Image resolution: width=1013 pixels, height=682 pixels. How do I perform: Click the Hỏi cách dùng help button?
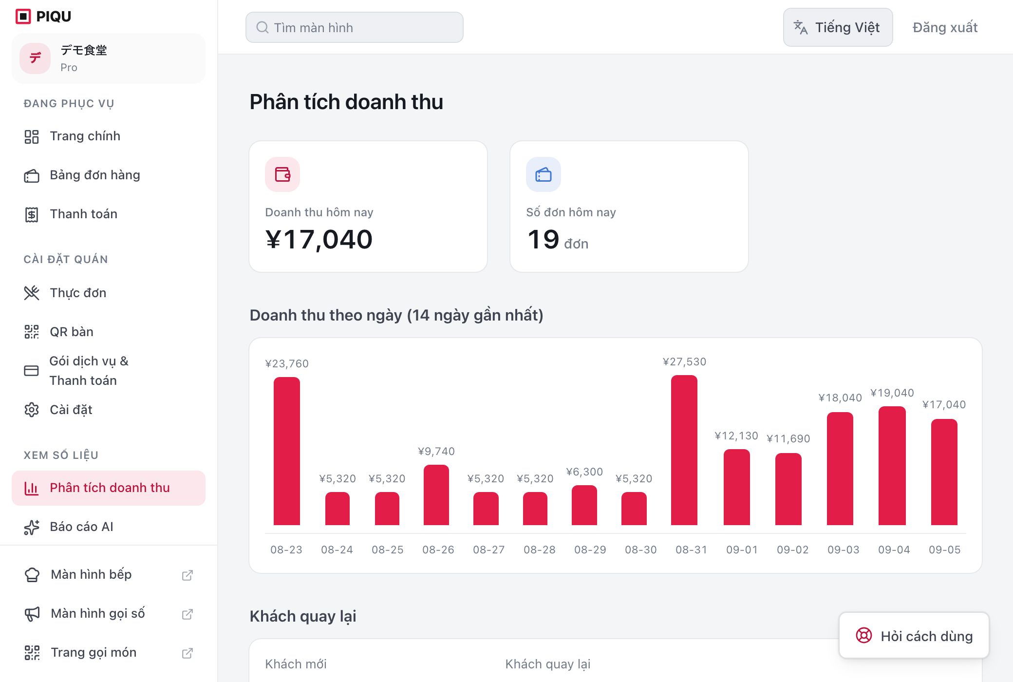click(914, 636)
